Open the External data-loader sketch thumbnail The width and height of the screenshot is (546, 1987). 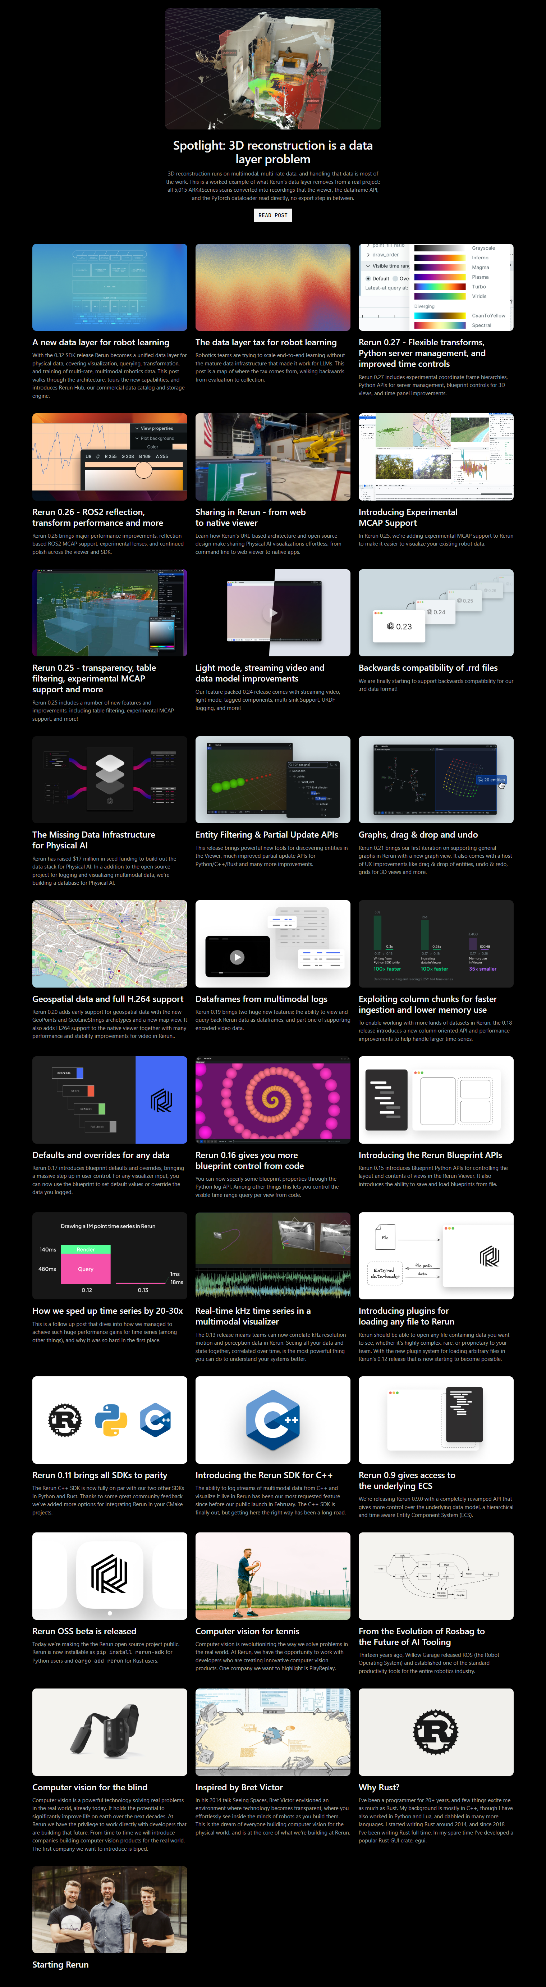coord(436,1256)
